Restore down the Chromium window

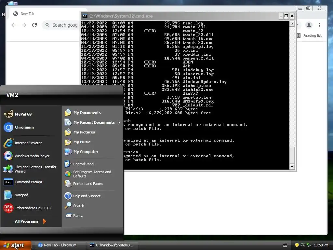tap(308, 8)
